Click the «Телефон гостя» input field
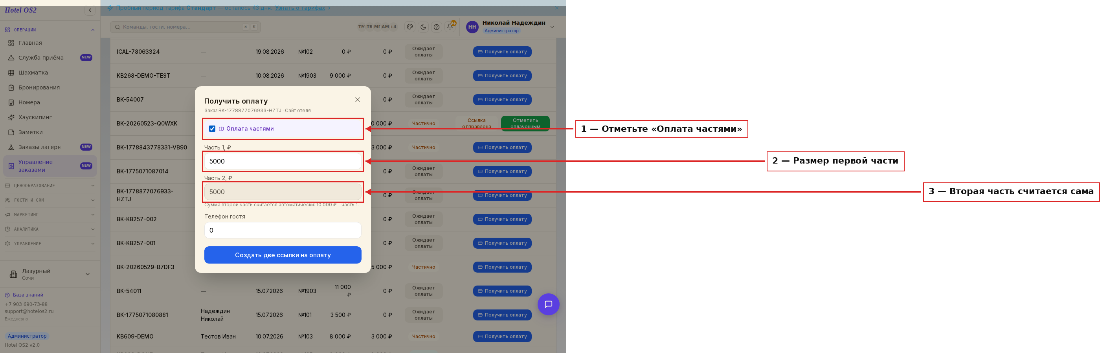Screen dimensions: 1109x353 [283, 230]
